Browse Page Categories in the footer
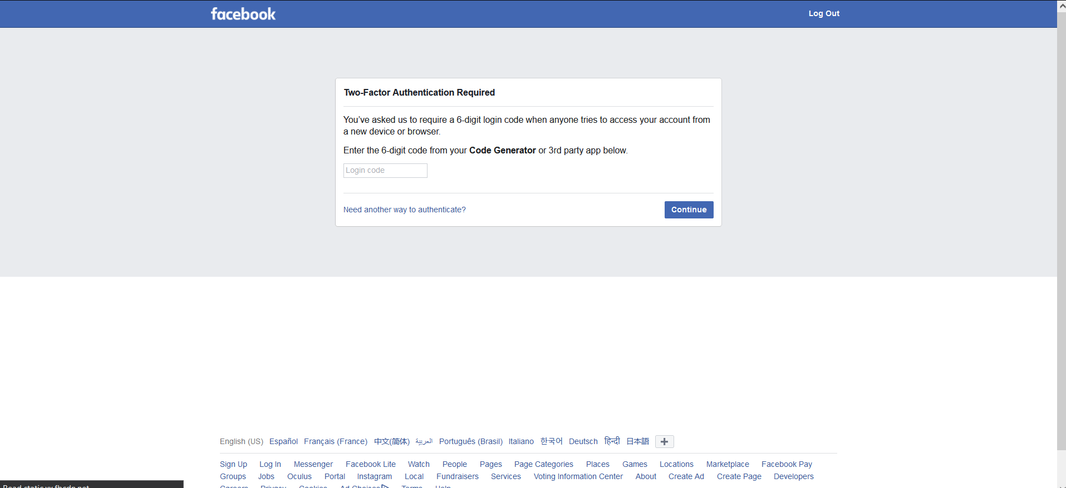The width and height of the screenshot is (1066, 488). click(544, 464)
